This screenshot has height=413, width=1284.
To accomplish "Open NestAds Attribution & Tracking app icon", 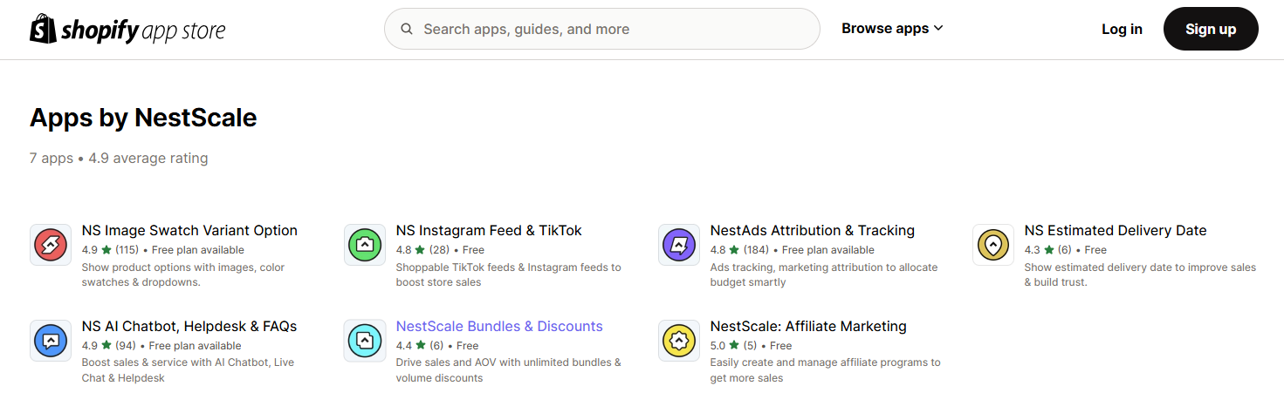I will point(679,245).
